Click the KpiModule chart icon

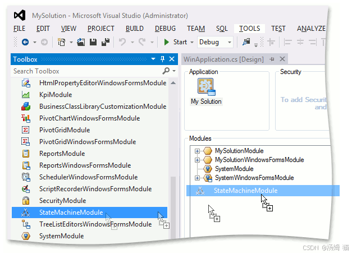coord(26,95)
